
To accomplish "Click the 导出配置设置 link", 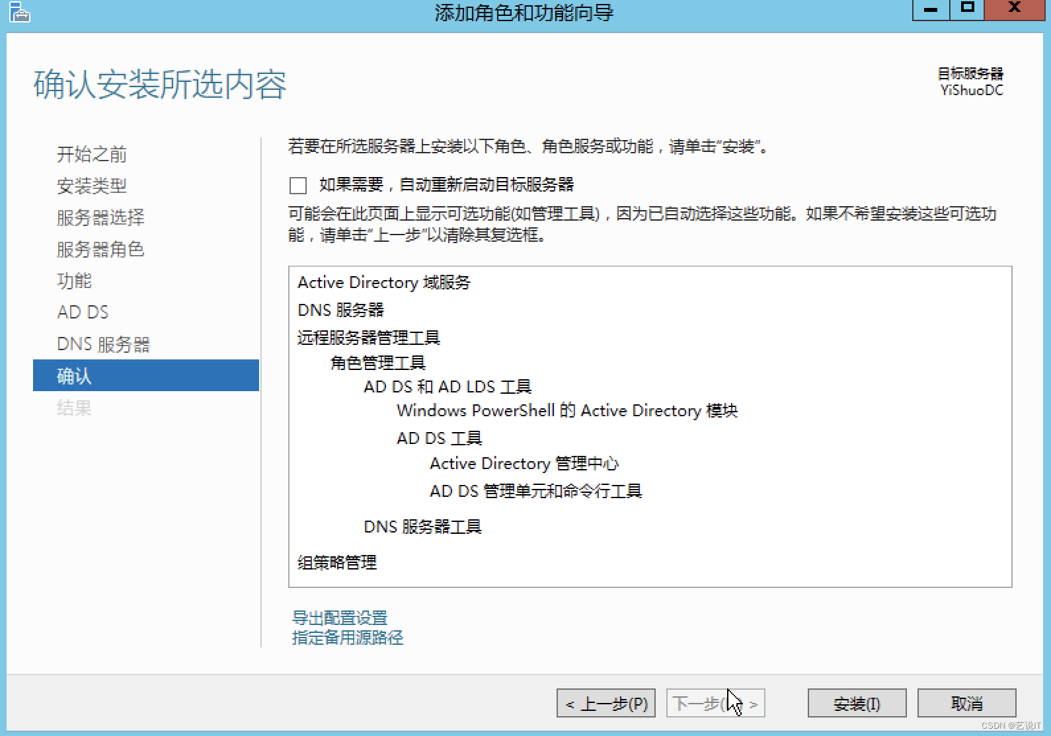I will [340, 618].
